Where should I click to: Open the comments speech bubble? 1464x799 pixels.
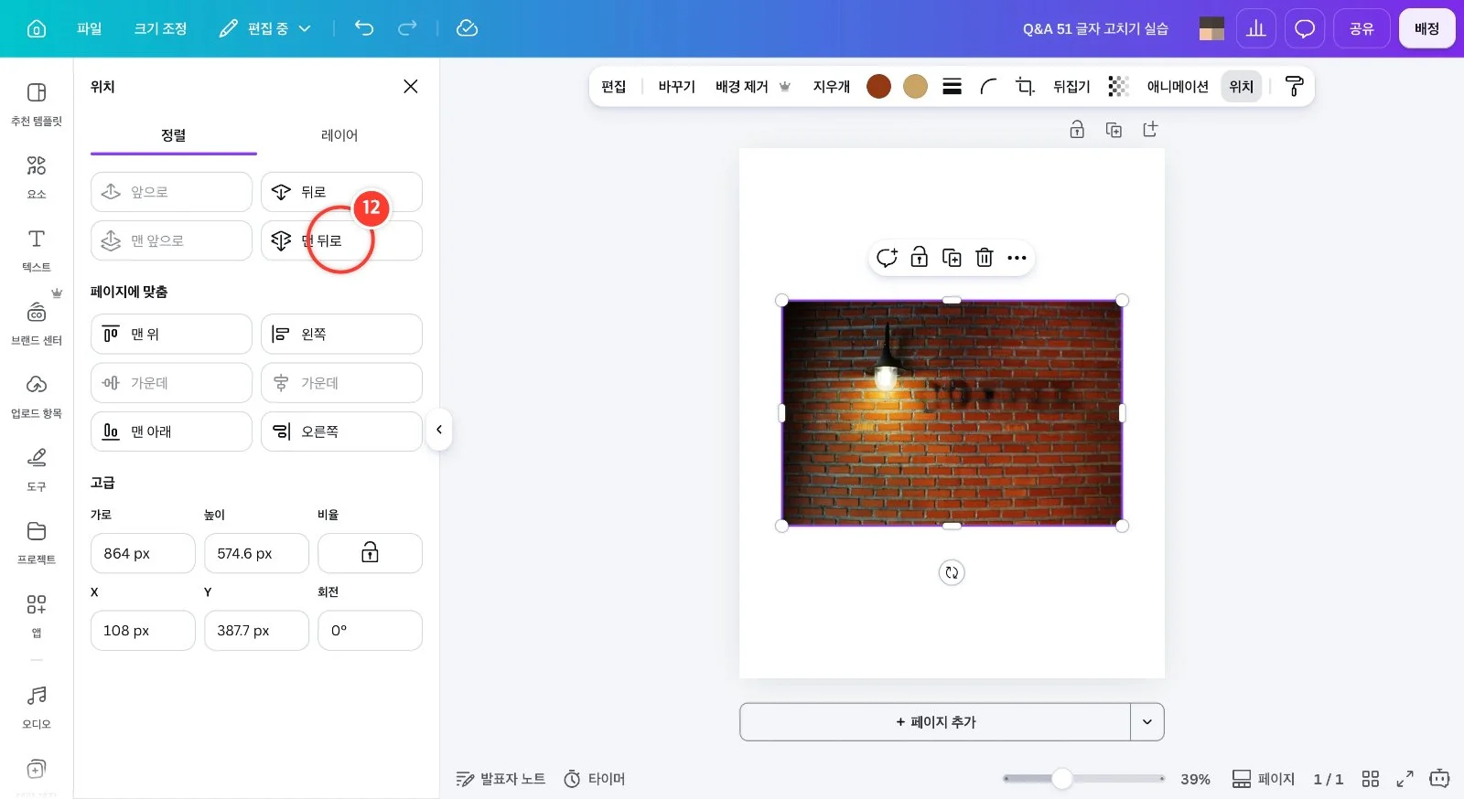coord(1305,28)
